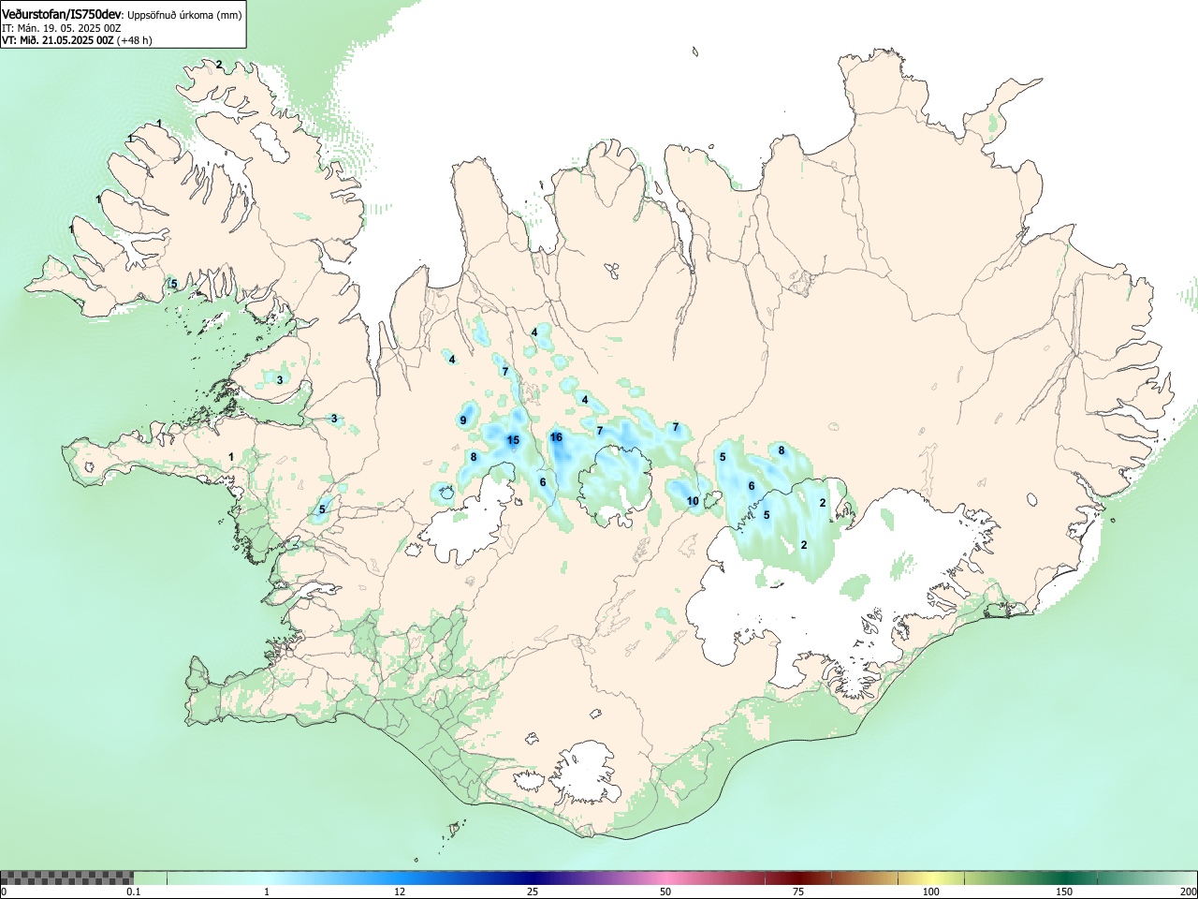Click the 200 label on the colour scale
The width and height of the screenshot is (1198, 899).
point(1188,892)
